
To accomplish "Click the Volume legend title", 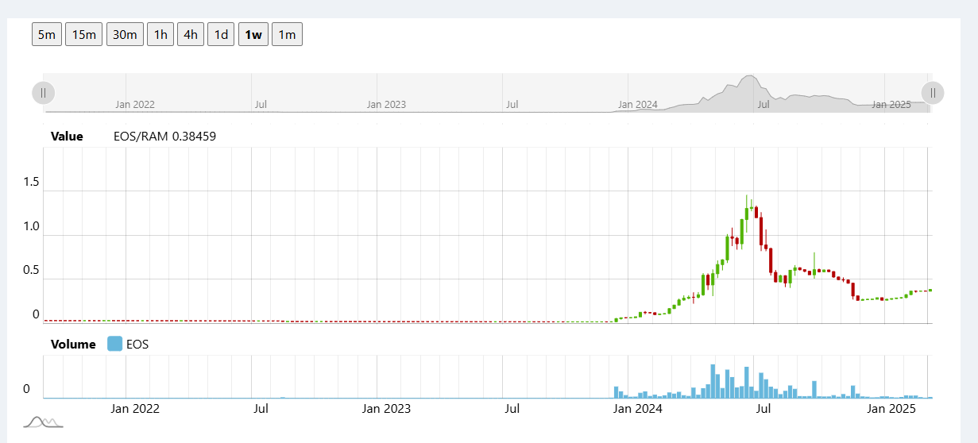I will click(73, 345).
